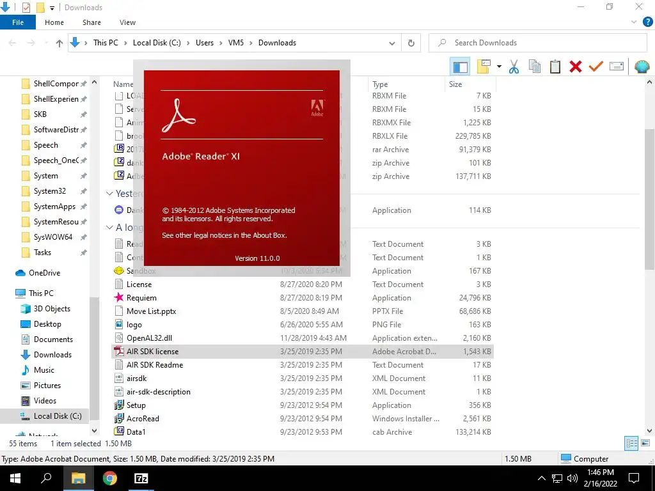Switch to Details view status bar icon
Screen dimensions: 655x491
point(631,443)
